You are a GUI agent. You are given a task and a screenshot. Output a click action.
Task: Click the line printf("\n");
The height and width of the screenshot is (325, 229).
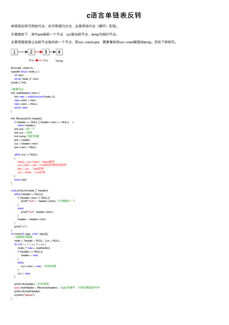[x=21, y=227]
